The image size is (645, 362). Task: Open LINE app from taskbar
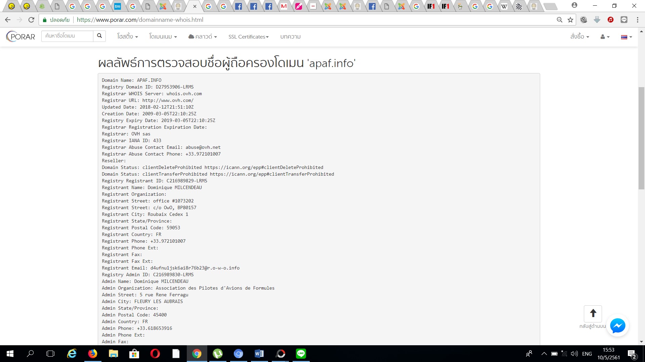[301, 354]
